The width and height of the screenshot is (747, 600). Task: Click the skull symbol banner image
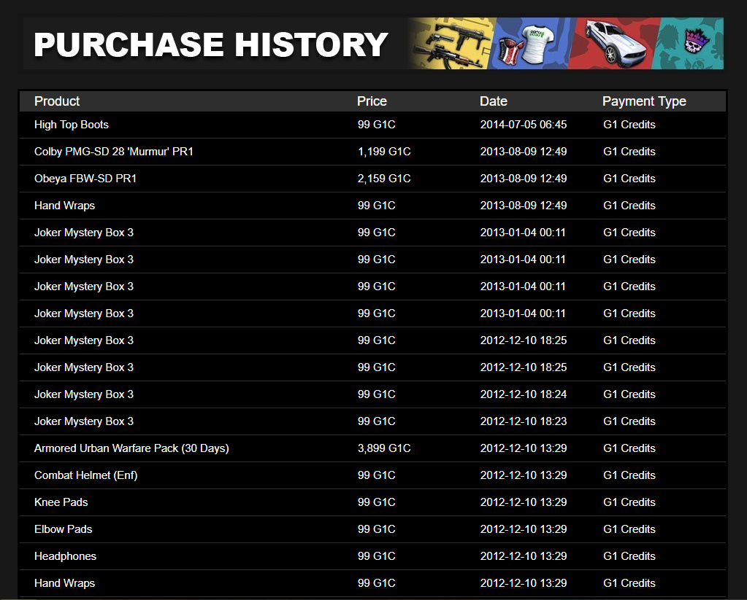(689, 43)
